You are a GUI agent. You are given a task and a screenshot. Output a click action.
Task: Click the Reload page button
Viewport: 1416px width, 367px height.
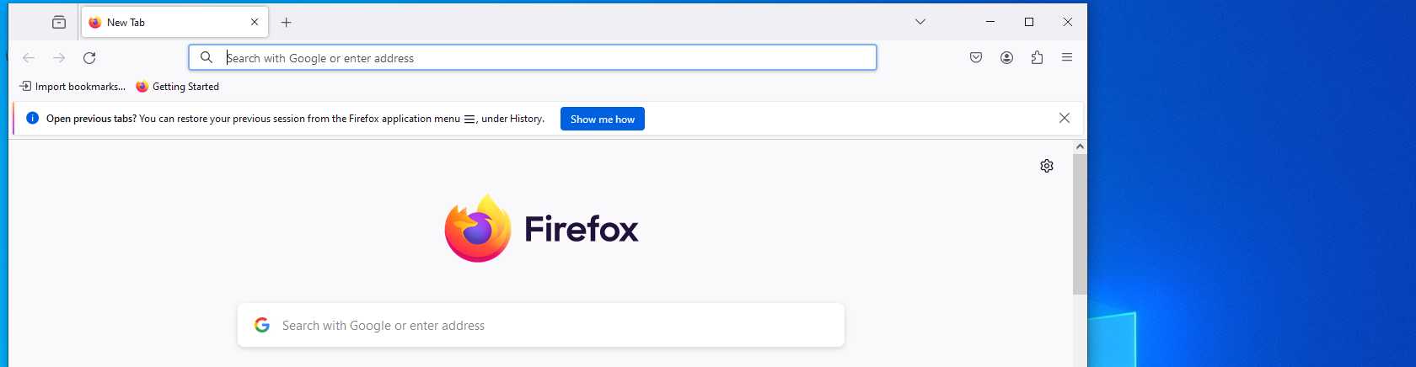[x=89, y=58]
